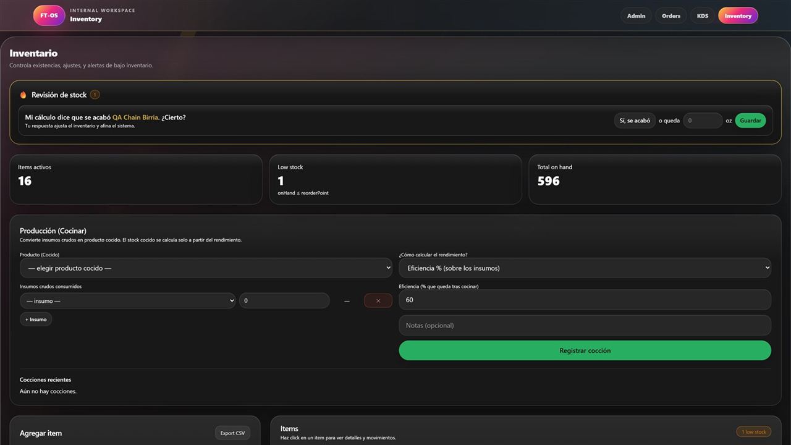
Task: Click the Eficiencia percentage field
Action: coord(585,300)
